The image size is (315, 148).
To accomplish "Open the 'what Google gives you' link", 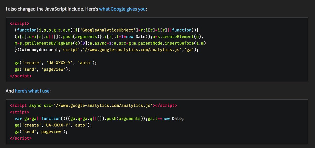I will tap(122, 9).
